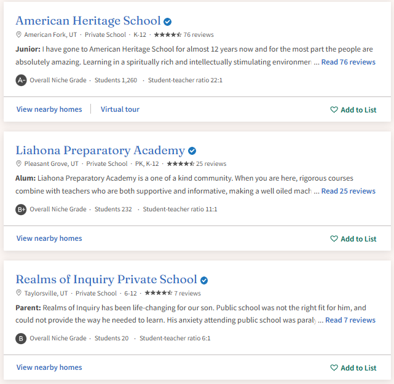Open American Heritage School page

88,21
